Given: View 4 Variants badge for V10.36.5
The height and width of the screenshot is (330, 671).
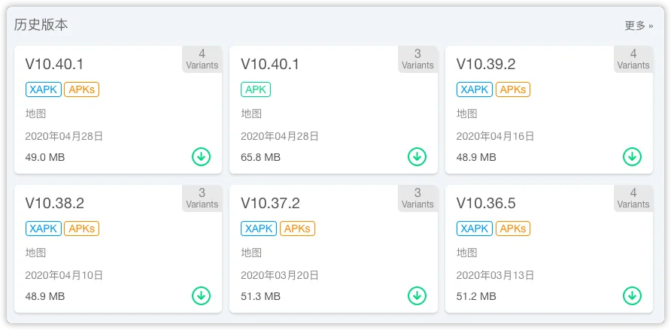Looking at the screenshot, I should click(x=633, y=198).
